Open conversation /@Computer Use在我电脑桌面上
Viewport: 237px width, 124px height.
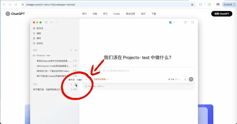pos(55,66)
